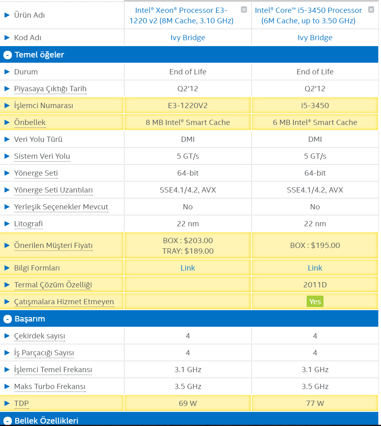Viewport: 381px width, 426px height.
Task: Click the Yerleşik Seçenekler Mevcut arrow
Action: 7,207
